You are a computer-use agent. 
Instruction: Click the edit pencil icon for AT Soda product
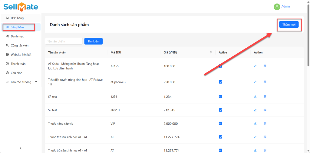click(x=255, y=66)
